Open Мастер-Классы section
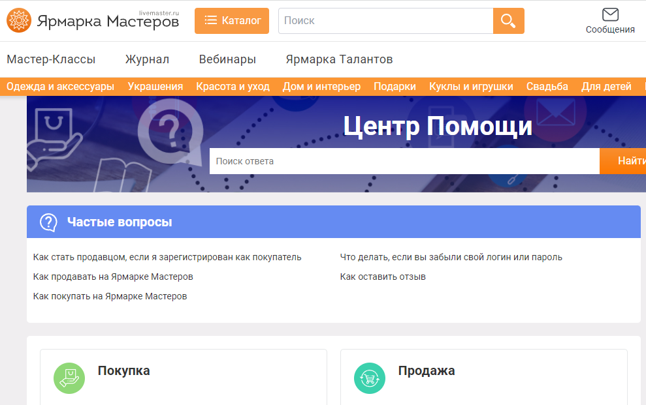 (51, 59)
